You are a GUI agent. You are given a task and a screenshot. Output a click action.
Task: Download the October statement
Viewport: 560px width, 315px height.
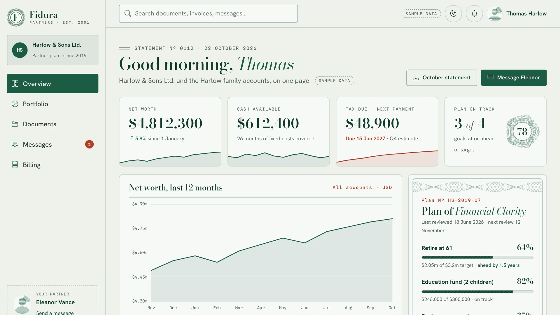pyautogui.click(x=442, y=78)
